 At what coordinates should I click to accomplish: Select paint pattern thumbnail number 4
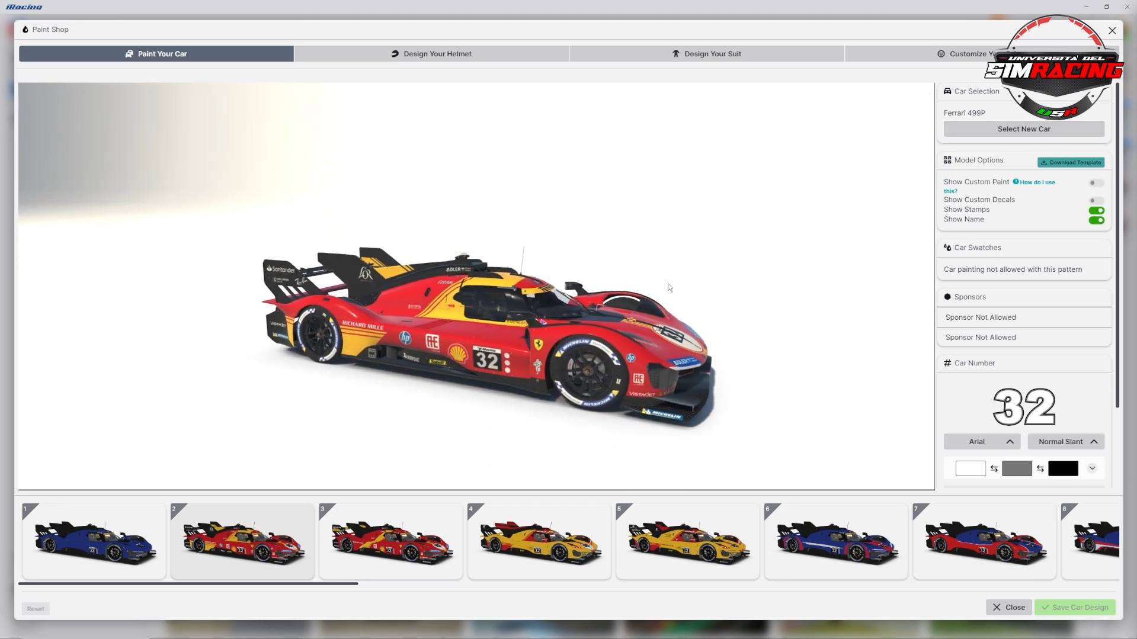click(539, 541)
